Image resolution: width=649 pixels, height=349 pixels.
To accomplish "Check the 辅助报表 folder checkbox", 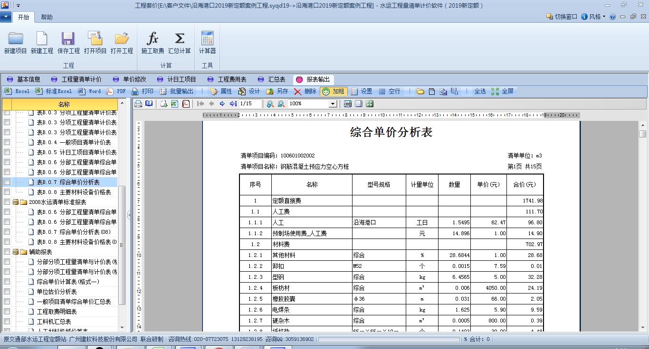I will click(x=7, y=251).
